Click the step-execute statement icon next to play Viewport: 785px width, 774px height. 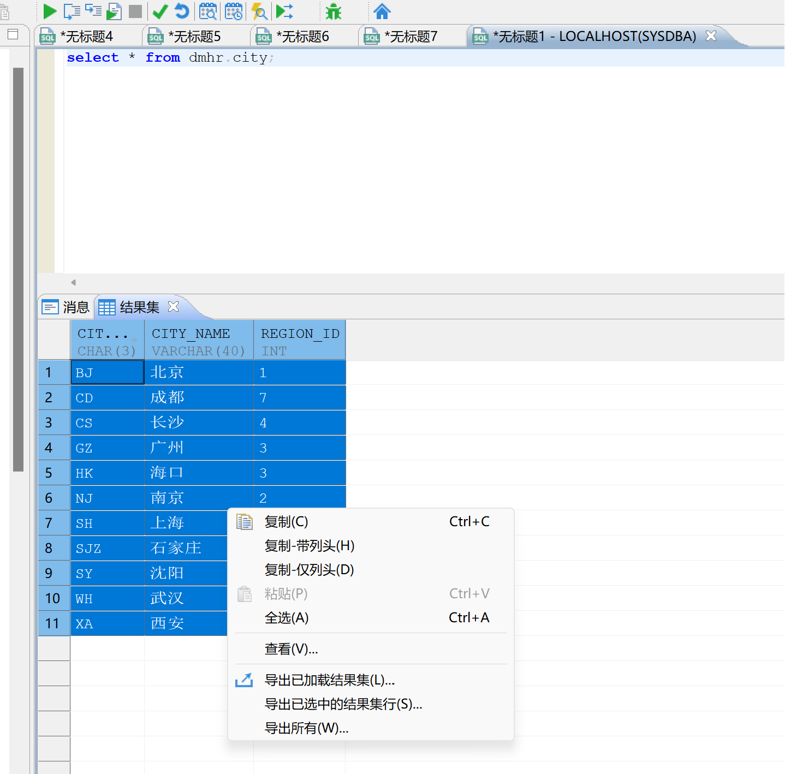(72, 11)
